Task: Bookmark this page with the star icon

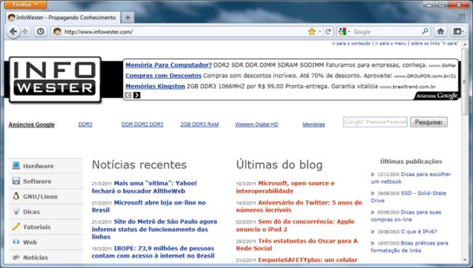Action: click(311, 31)
